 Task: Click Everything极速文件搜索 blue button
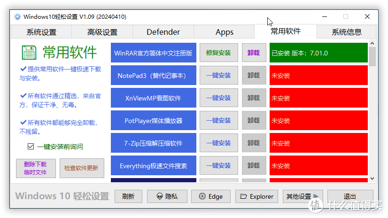154,165
